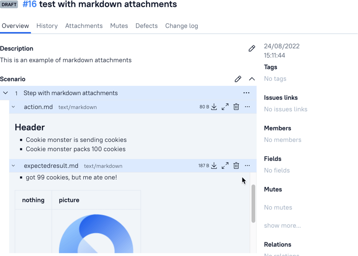Viewport: 358px width, 256px height.
Task: Download the action.md attachment
Action: pos(214,107)
